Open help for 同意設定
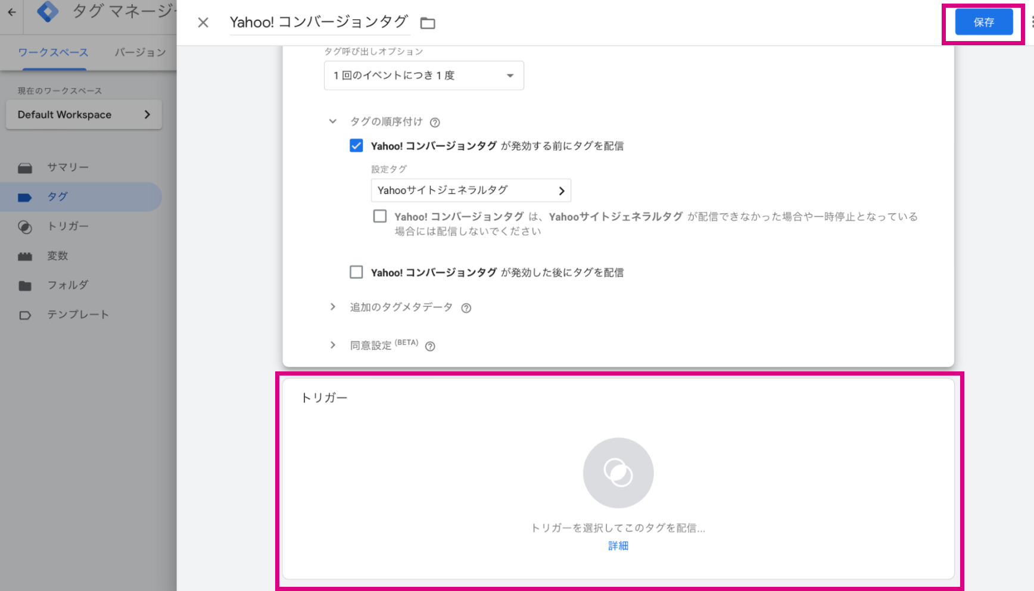1034x591 pixels. [x=430, y=346]
